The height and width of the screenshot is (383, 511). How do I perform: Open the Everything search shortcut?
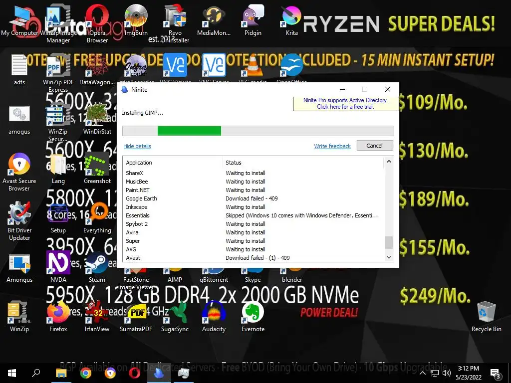click(97, 217)
